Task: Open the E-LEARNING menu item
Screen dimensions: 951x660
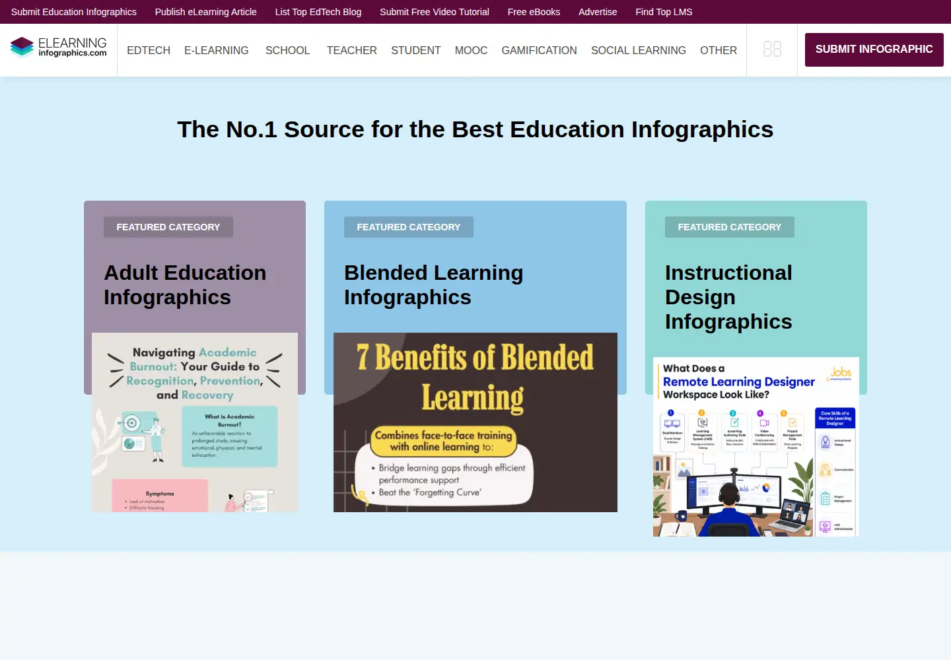Action: (217, 50)
